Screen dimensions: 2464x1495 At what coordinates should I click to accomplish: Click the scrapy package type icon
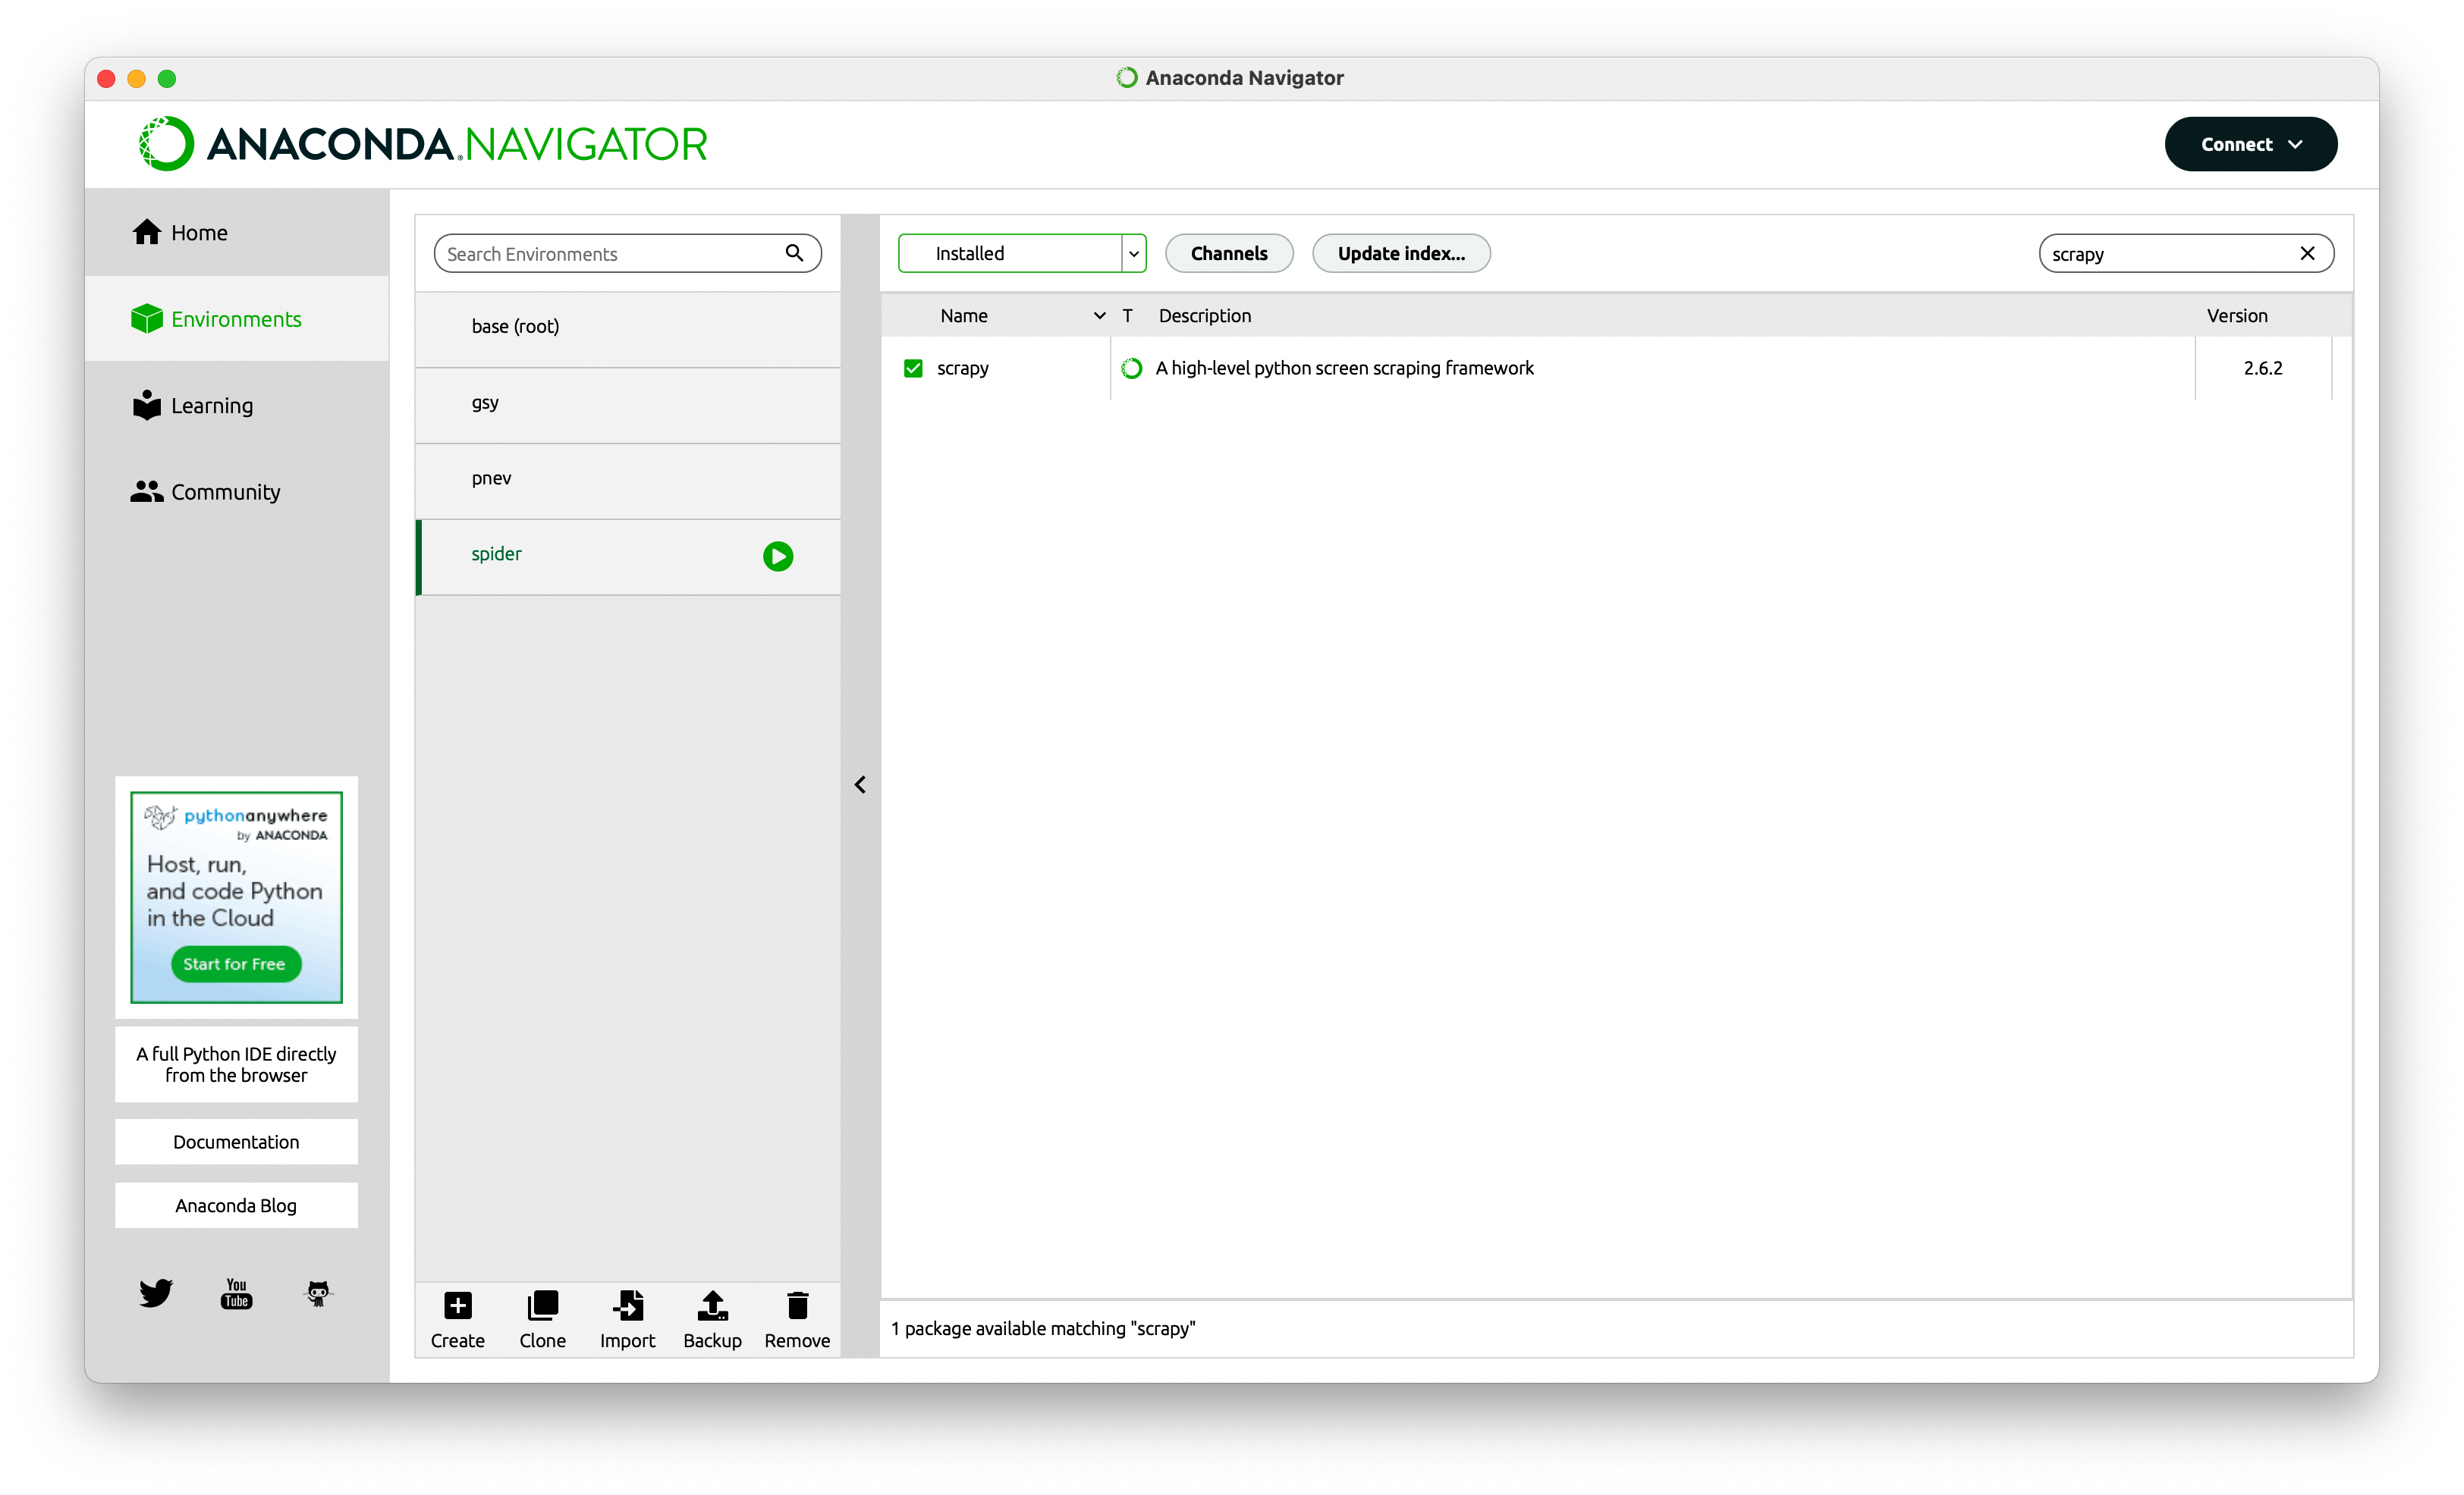click(1131, 368)
